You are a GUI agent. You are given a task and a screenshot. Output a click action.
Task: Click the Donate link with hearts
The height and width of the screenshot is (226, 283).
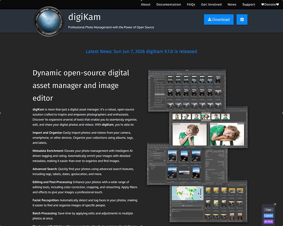pos(270,5)
